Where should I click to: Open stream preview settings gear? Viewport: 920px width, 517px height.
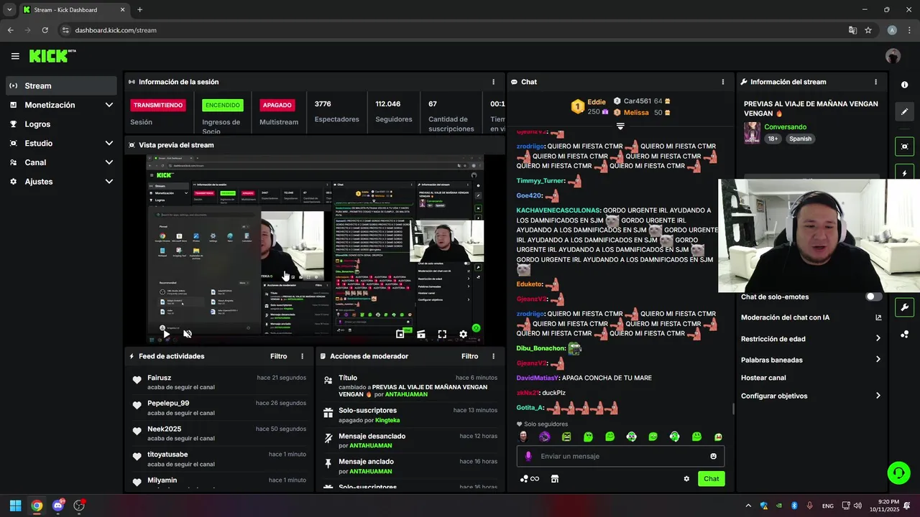[463, 334]
